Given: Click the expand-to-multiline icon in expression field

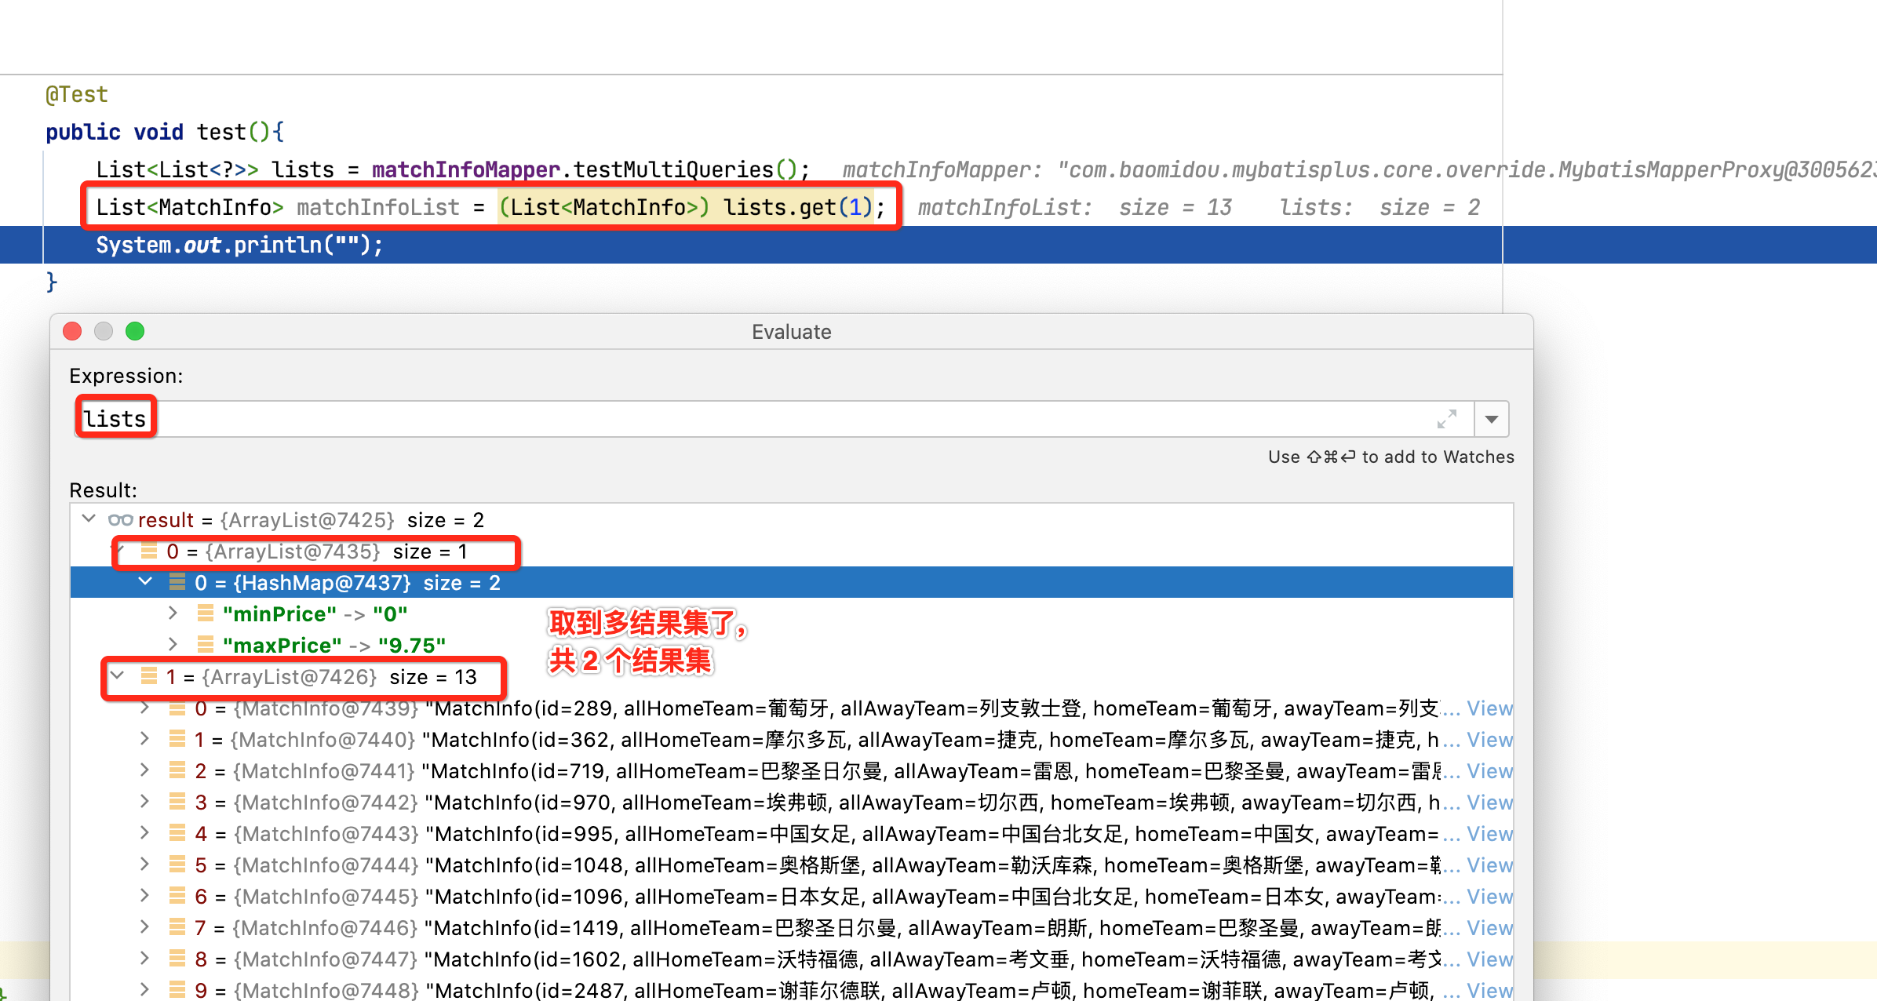Looking at the screenshot, I should click(x=1448, y=418).
